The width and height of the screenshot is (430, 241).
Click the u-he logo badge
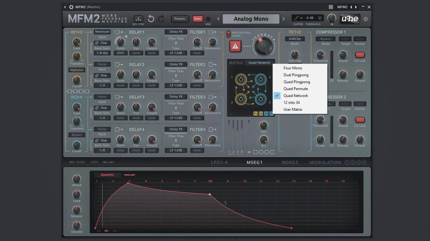tap(350, 19)
